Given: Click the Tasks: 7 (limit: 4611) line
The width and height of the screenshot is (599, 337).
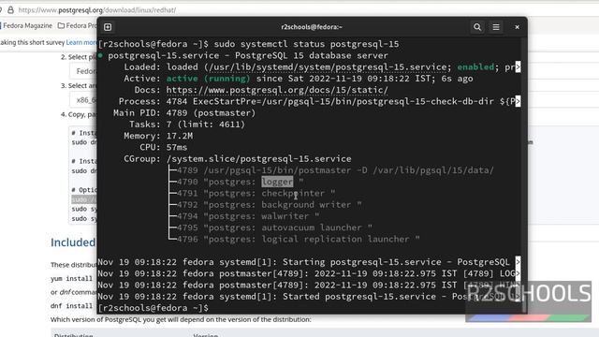Looking at the screenshot, I should 187,125.
